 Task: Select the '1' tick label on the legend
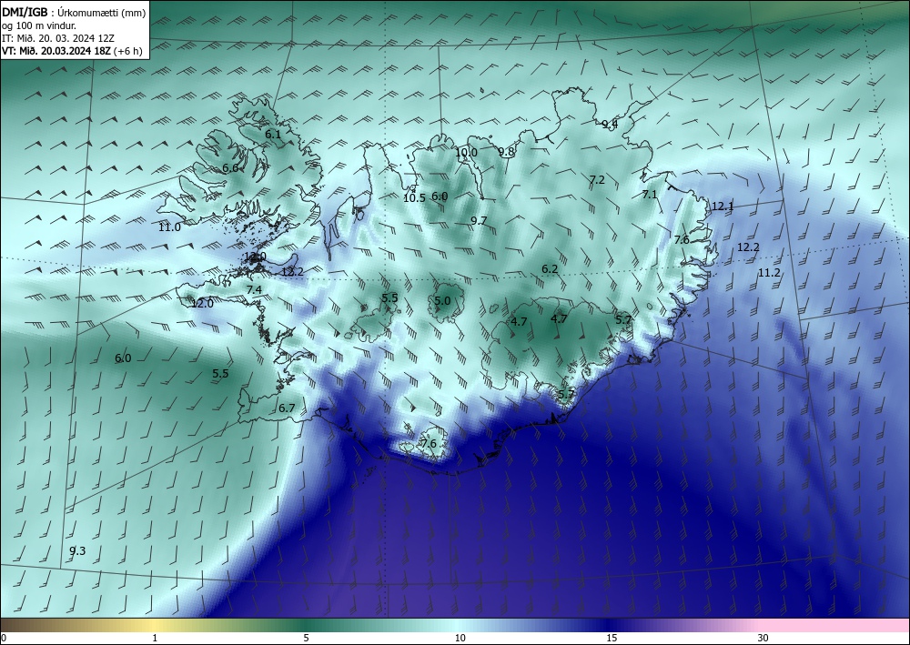point(155,638)
